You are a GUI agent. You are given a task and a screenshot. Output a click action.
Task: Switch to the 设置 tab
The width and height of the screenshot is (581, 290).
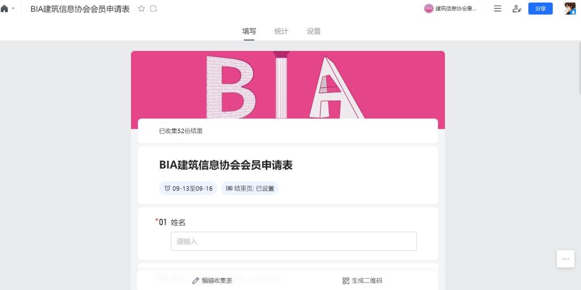click(x=313, y=32)
